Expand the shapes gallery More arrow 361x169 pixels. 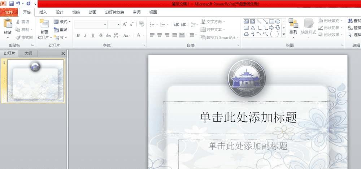click(284, 34)
